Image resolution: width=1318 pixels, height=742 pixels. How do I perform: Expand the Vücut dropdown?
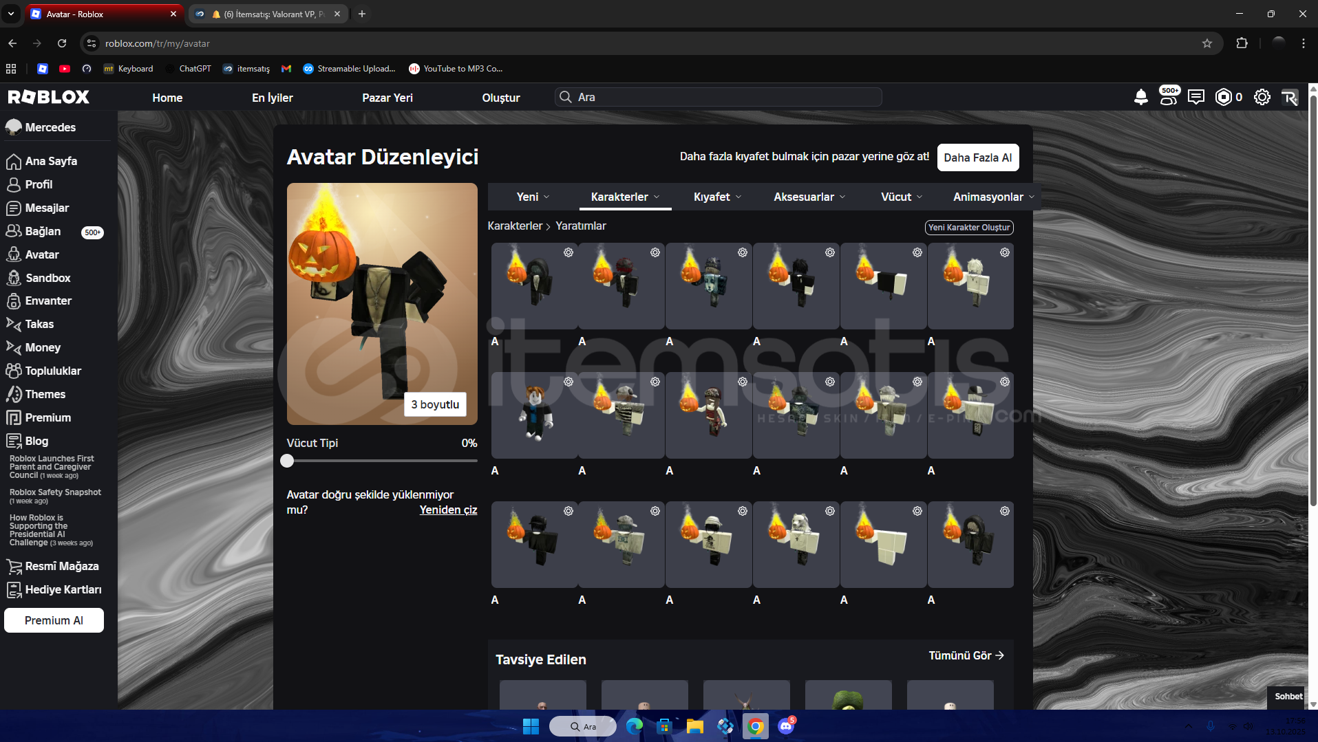tap(902, 197)
